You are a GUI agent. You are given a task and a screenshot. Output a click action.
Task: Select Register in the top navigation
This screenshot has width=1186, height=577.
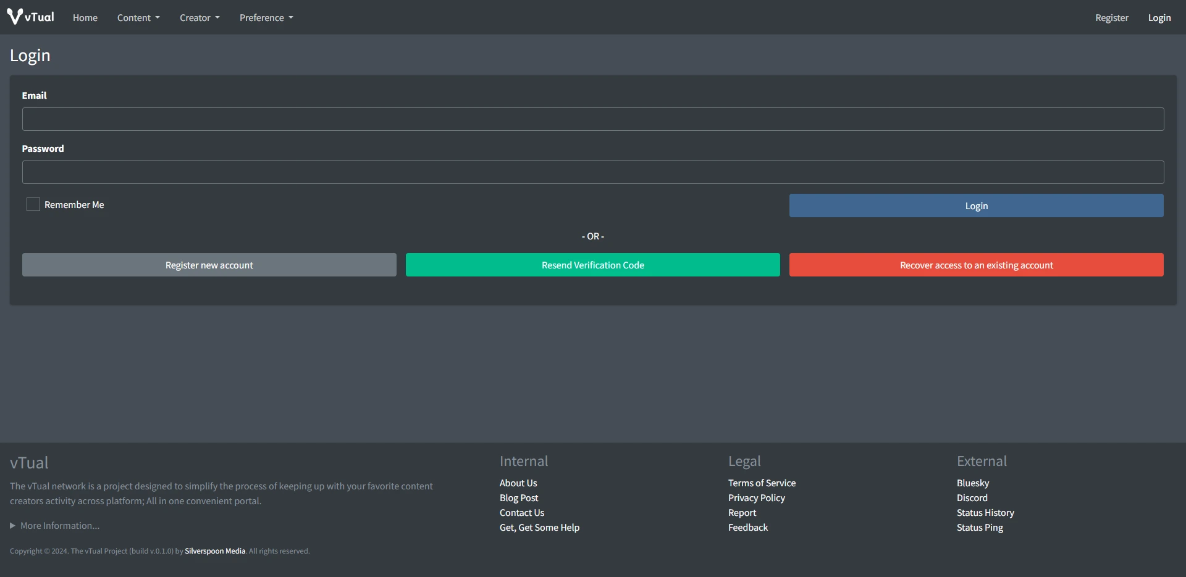point(1111,18)
